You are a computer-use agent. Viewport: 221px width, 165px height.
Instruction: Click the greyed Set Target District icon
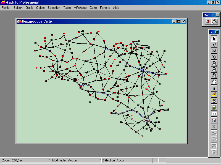(x=214, y=133)
